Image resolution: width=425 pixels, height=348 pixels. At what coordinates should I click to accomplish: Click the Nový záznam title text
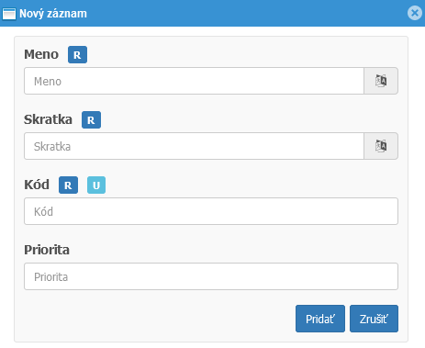pos(53,14)
